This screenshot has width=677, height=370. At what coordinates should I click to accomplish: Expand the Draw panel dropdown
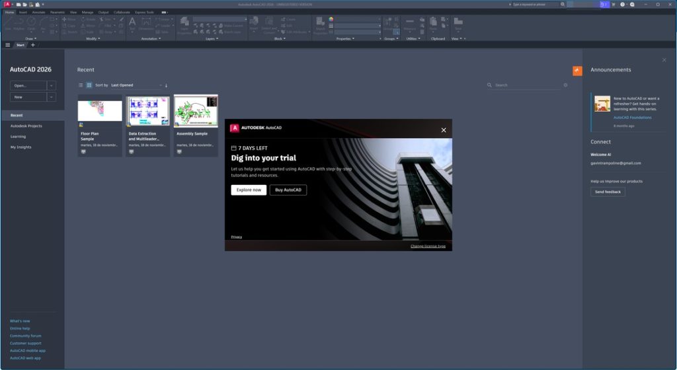point(30,38)
